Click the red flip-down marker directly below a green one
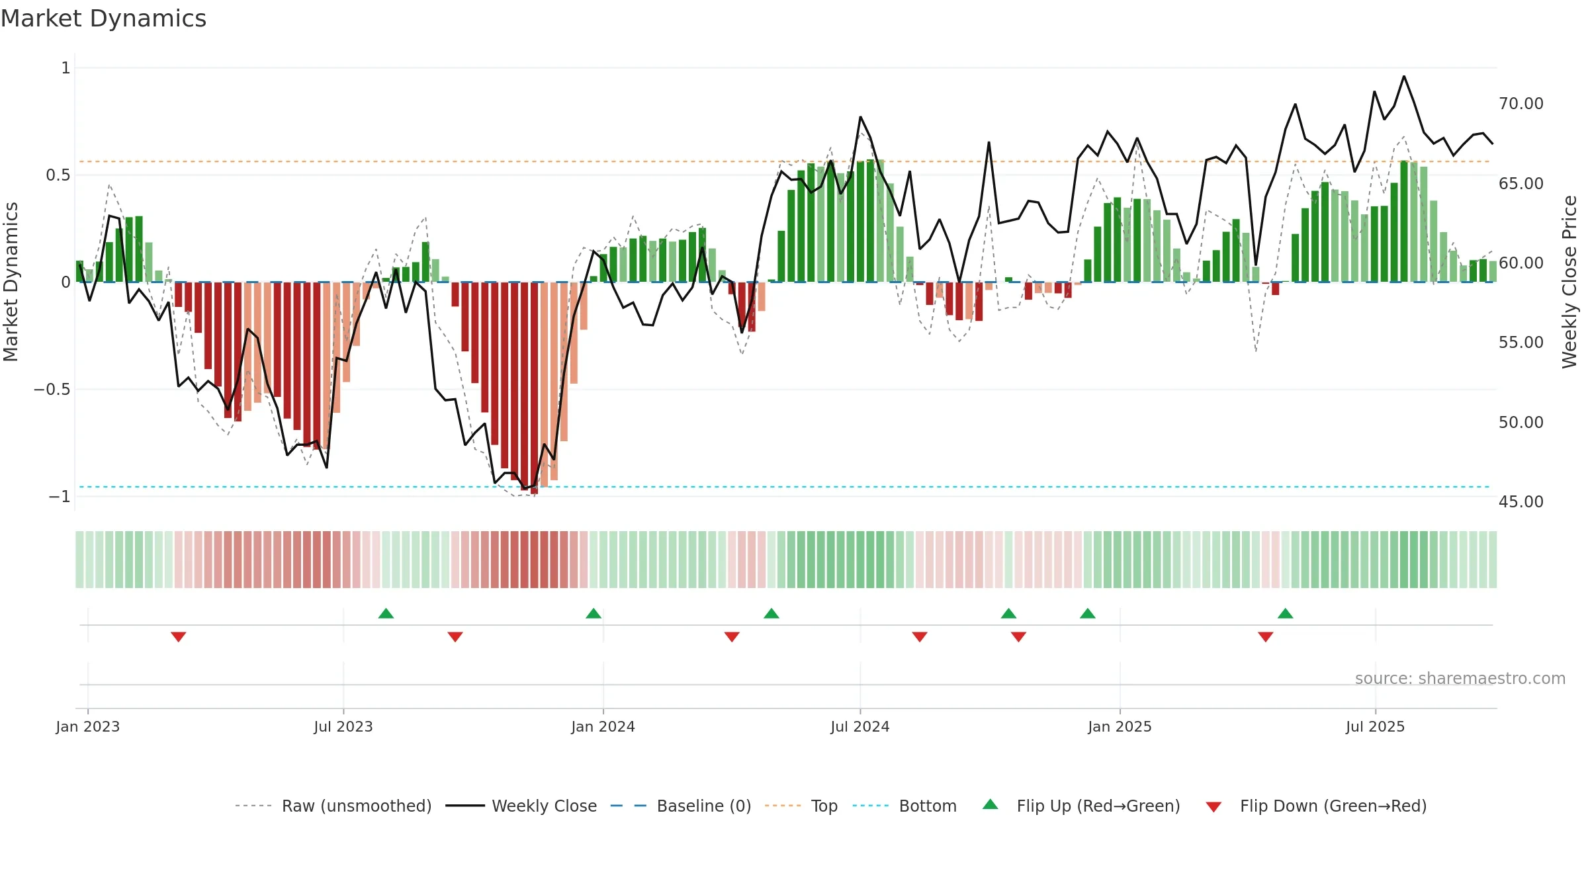1588x893 pixels. tap(1018, 636)
